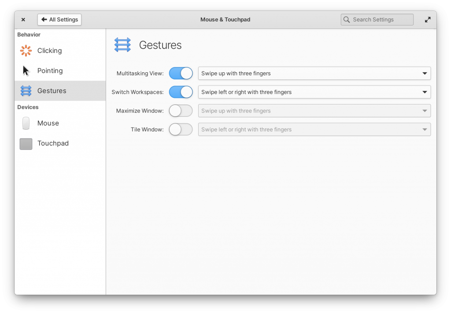Click the search magnifier icon
This screenshot has height=313, width=451.
[x=347, y=19]
